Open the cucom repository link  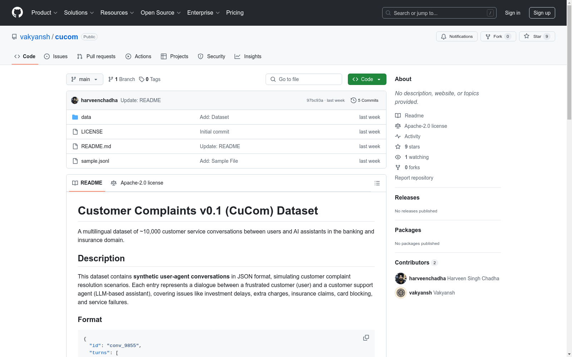point(66,37)
